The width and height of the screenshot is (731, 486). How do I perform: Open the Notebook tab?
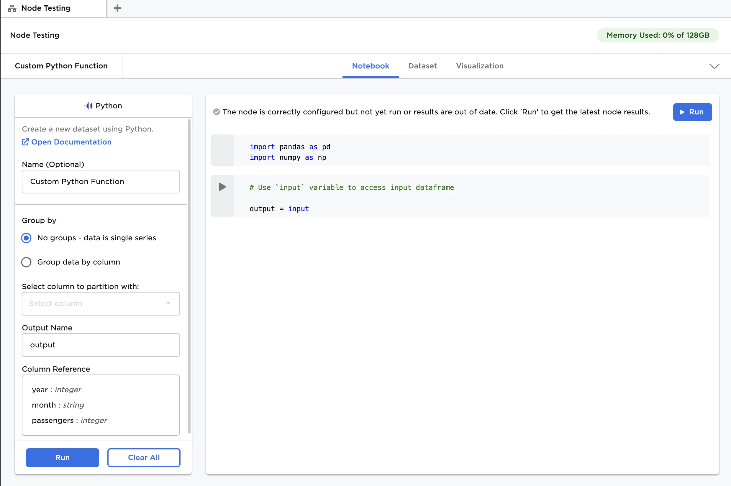pyautogui.click(x=371, y=66)
